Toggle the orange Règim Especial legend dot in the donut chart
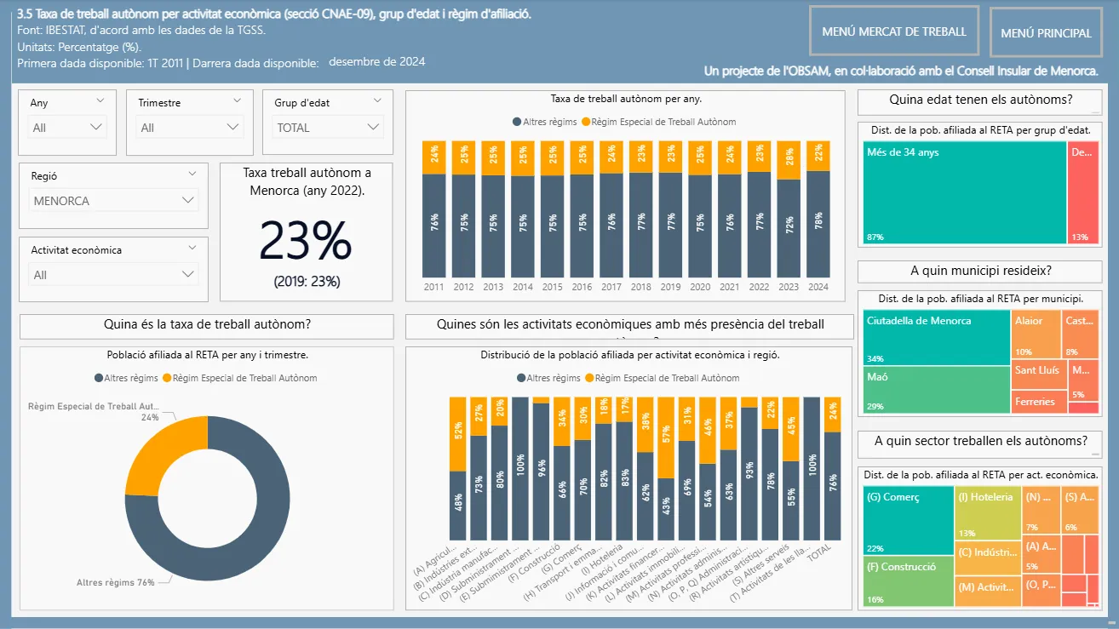 (167, 378)
